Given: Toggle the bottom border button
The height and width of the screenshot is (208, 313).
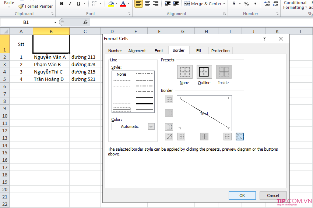Looking at the screenshot, I should tap(169, 127).
